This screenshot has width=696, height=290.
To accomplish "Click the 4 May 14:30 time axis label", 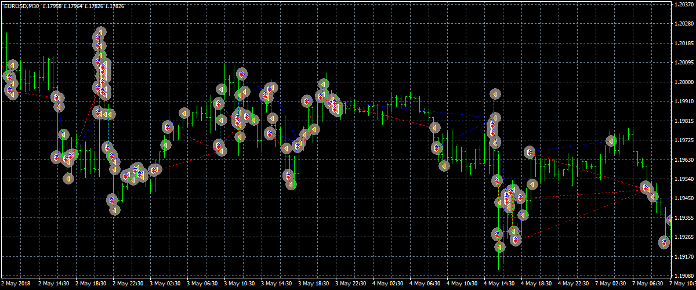I will (499, 284).
